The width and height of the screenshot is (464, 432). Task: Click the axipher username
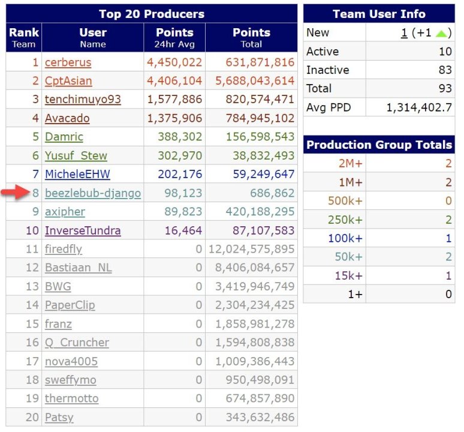point(65,212)
